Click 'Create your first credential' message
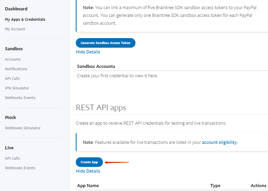The image size is (268, 191). tap(117, 76)
